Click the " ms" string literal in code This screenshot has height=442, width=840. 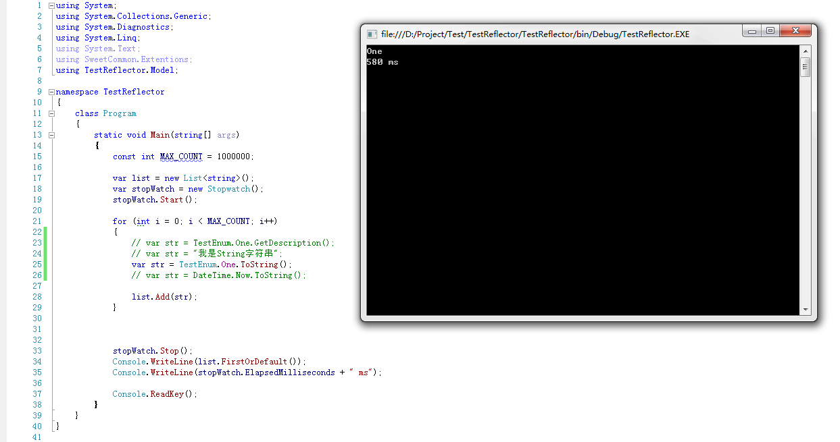(362, 372)
